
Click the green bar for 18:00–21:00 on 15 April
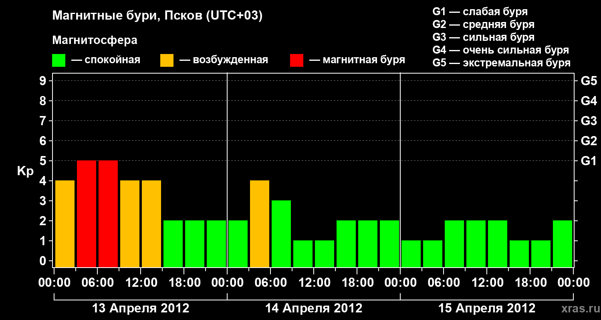541,254
